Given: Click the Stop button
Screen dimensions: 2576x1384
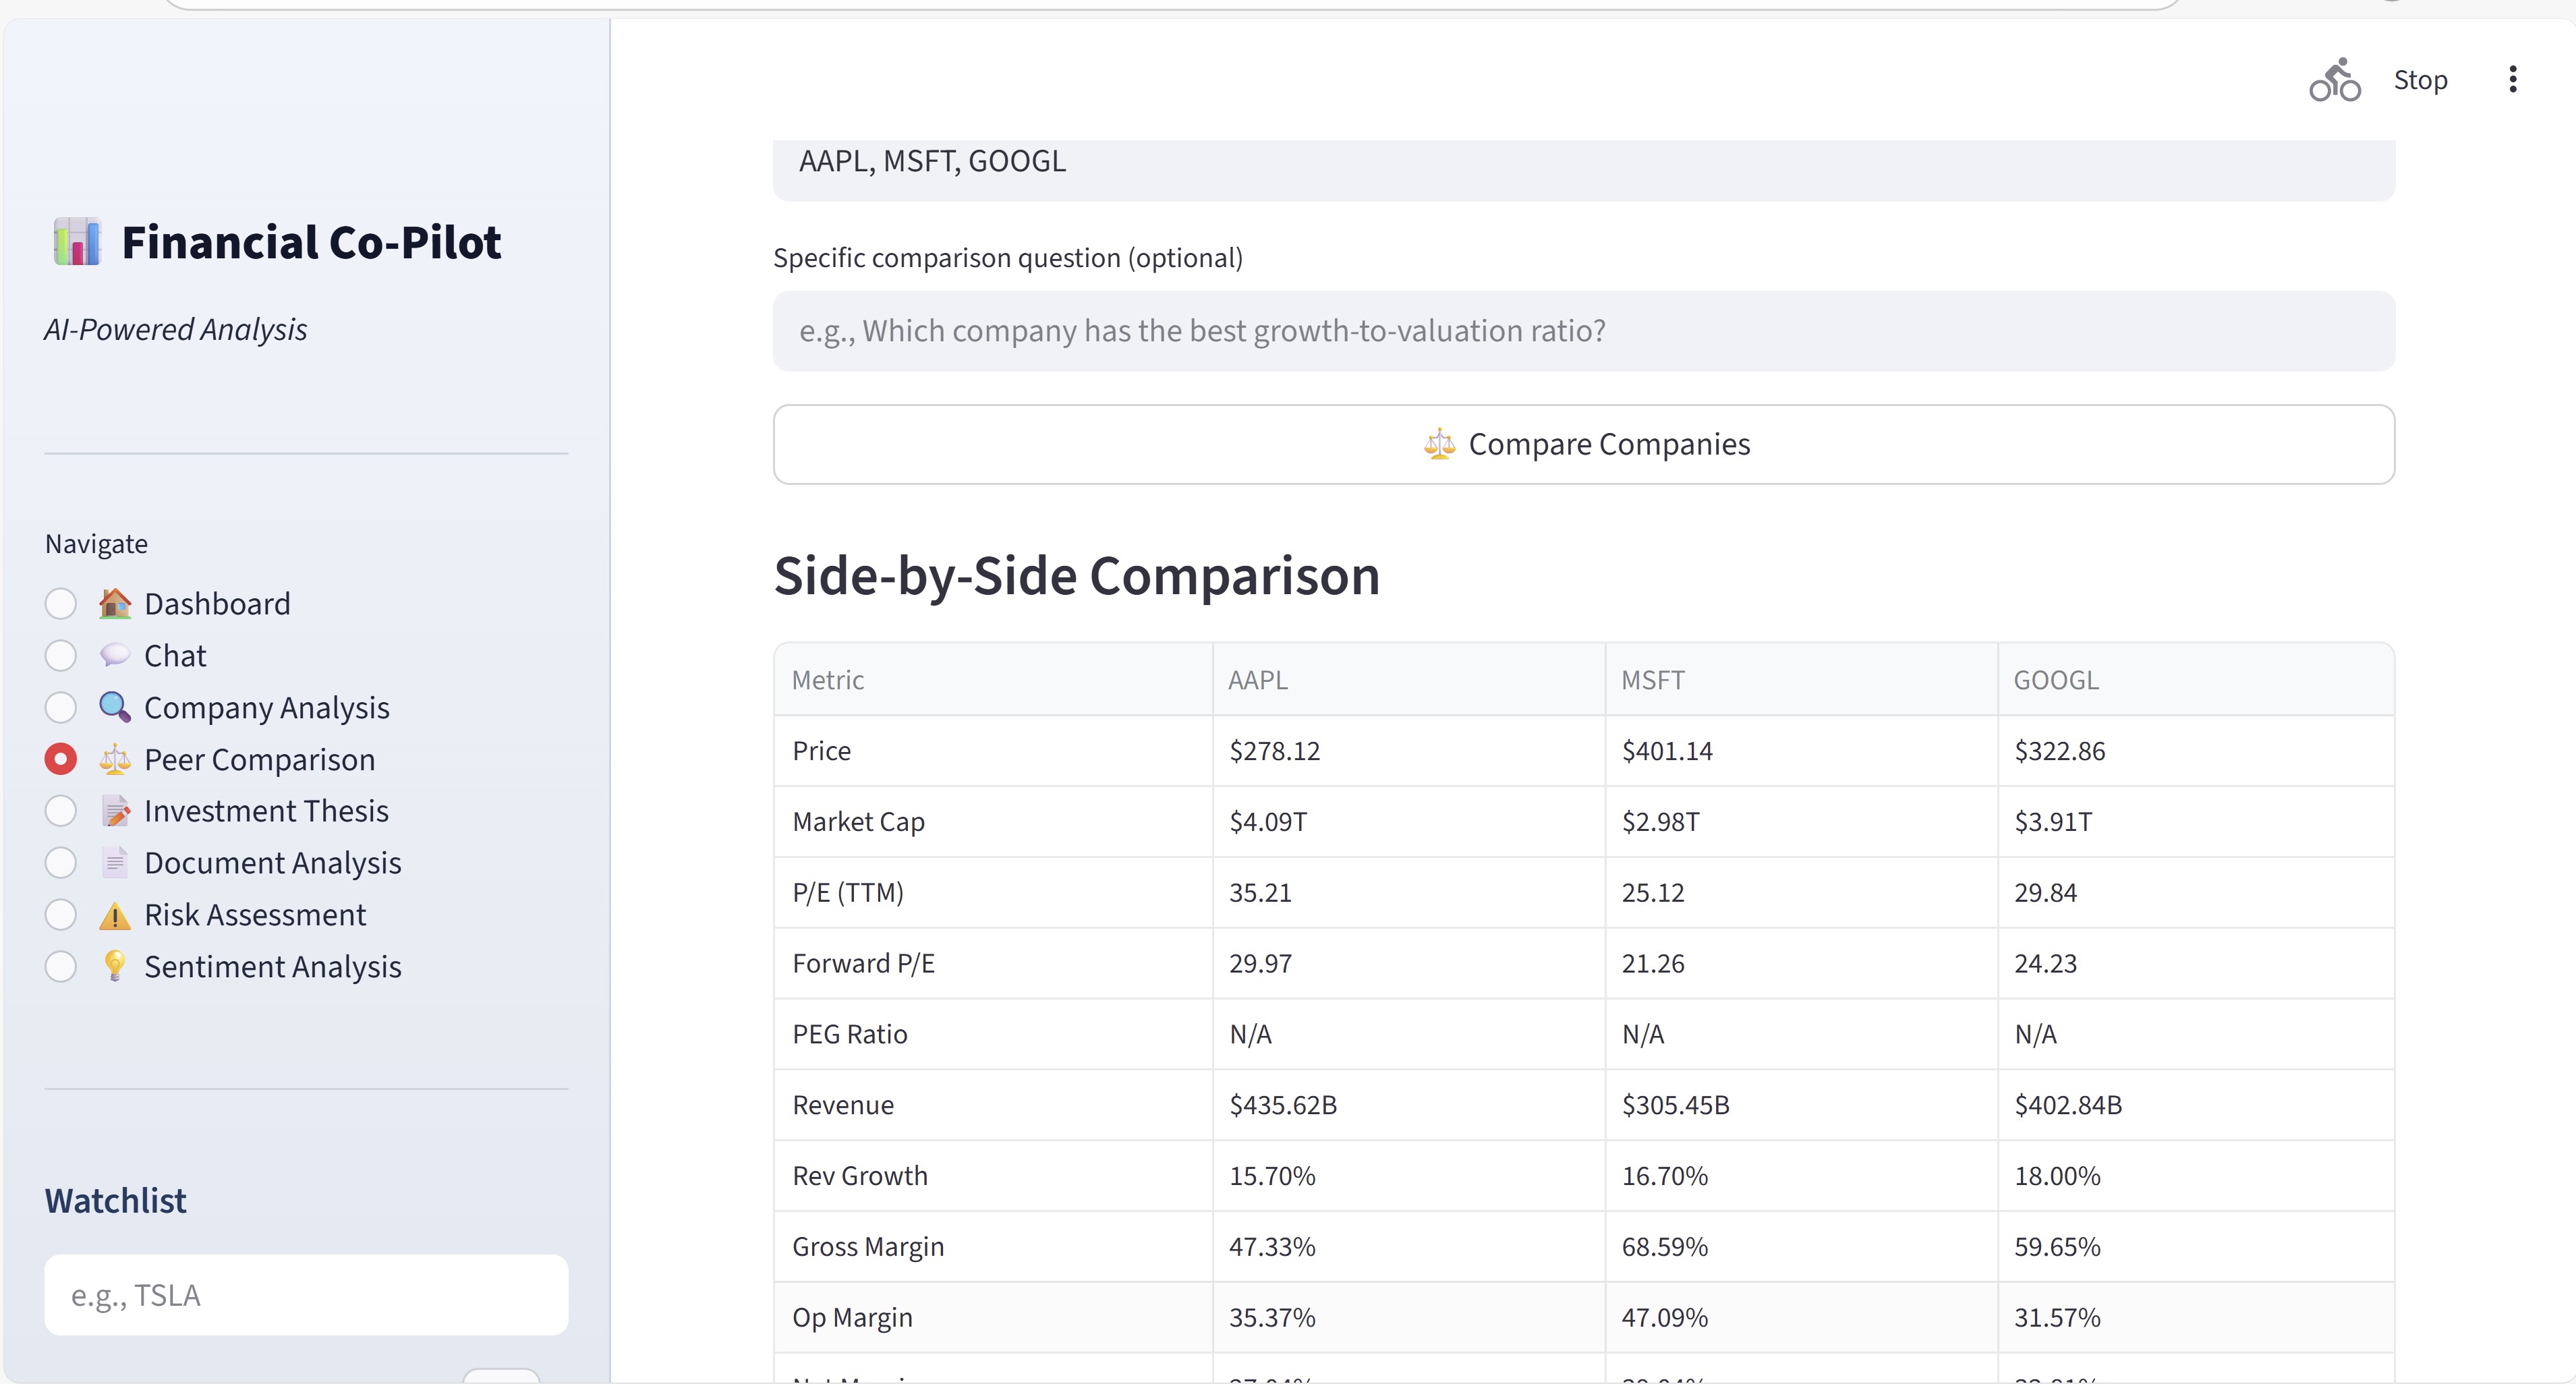Looking at the screenshot, I should point(2420,80).
